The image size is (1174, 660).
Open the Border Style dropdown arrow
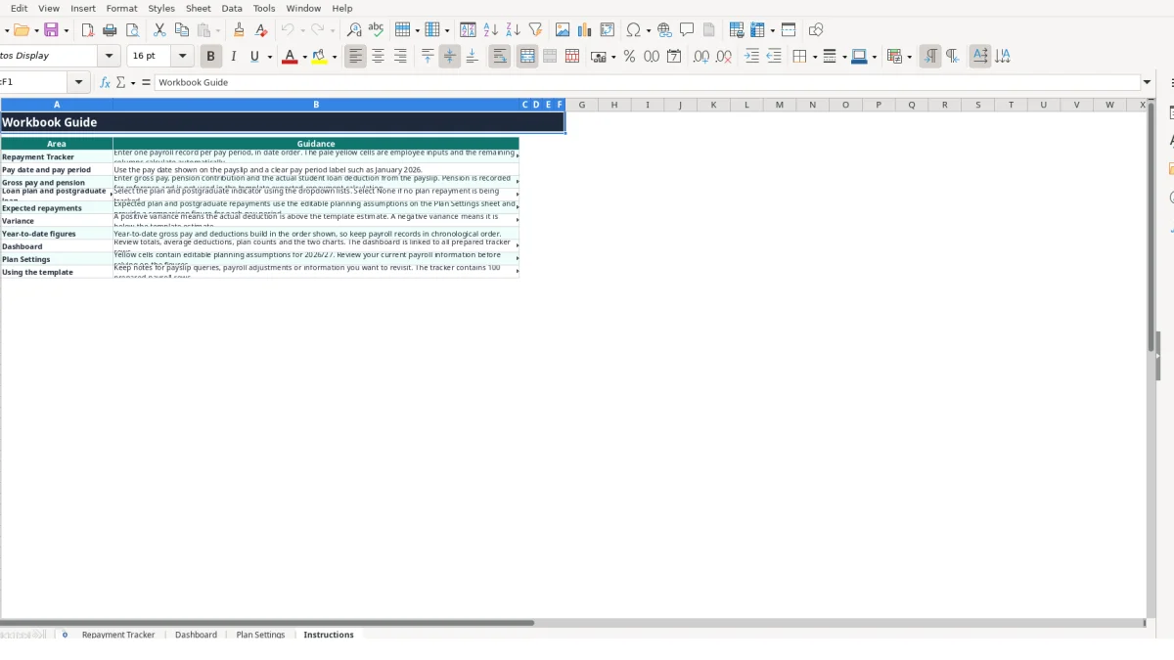(x=843, y=57)
